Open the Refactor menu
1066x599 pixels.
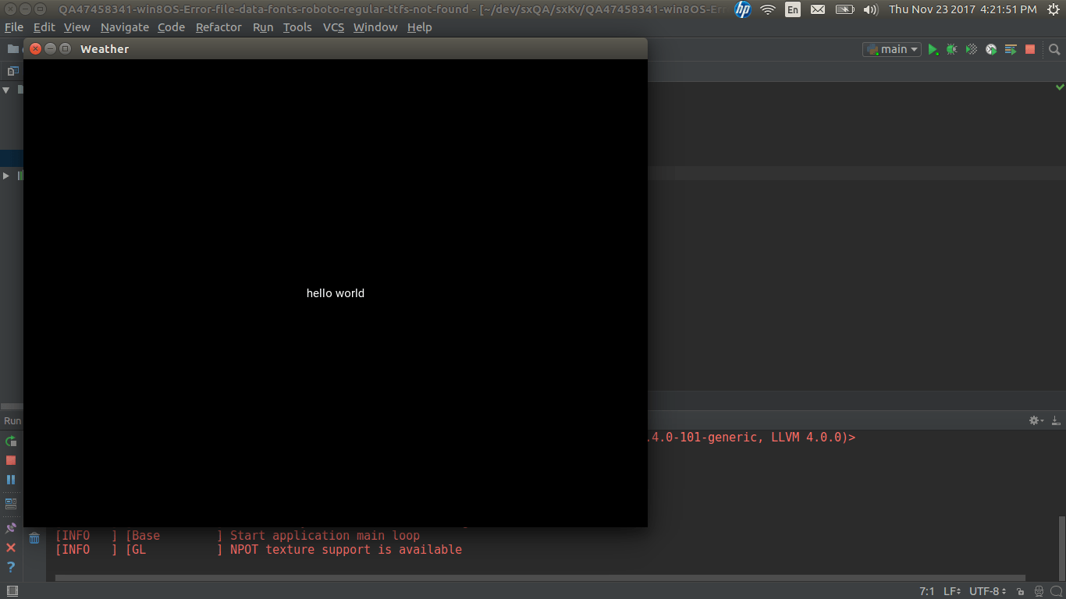[x=219, y=27]
